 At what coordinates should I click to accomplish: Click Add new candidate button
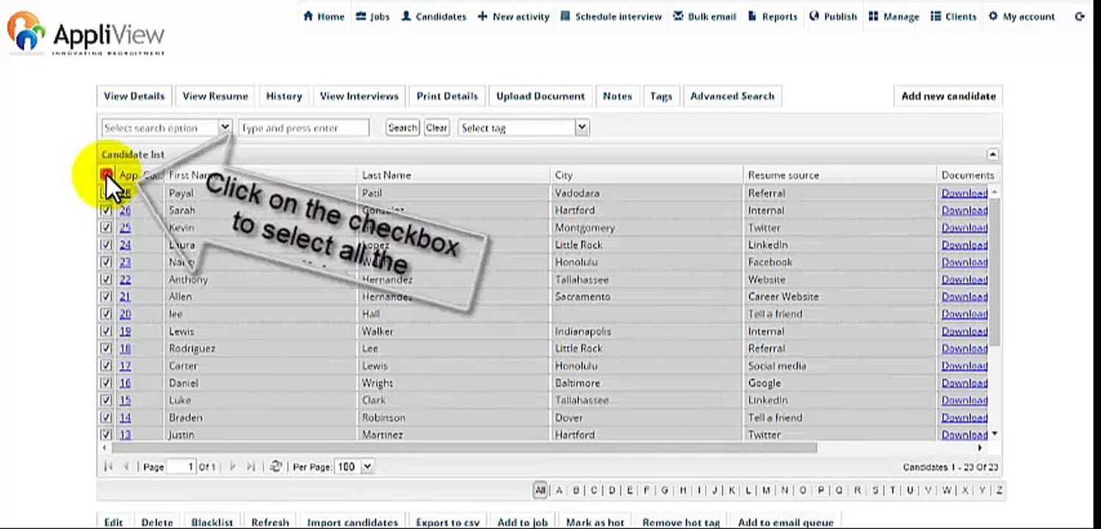coord(948,96)
